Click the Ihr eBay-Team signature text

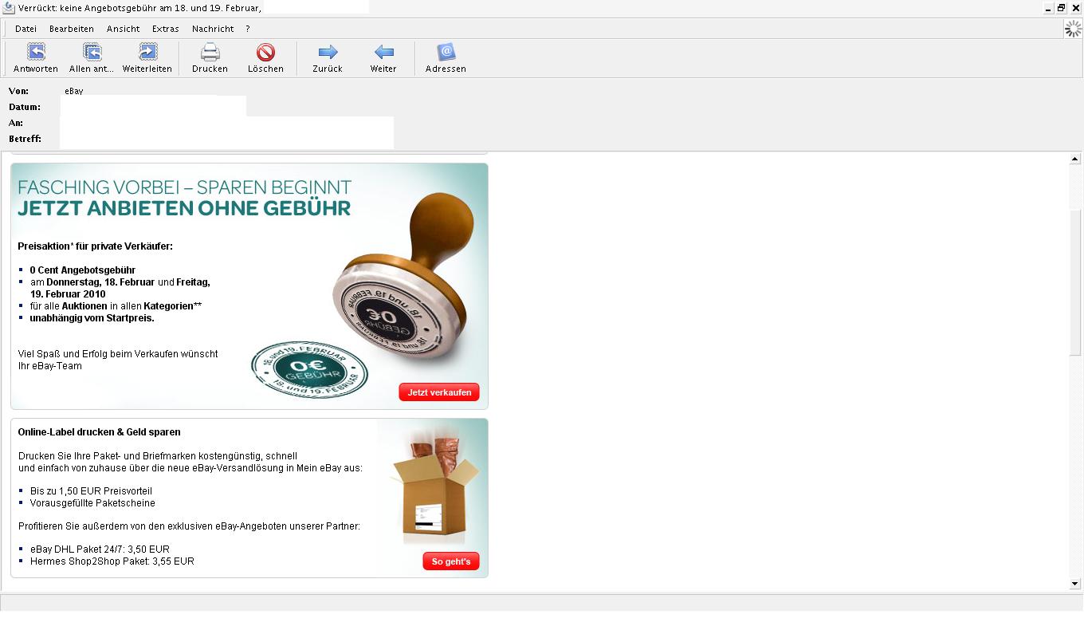[x=50, y=366]
